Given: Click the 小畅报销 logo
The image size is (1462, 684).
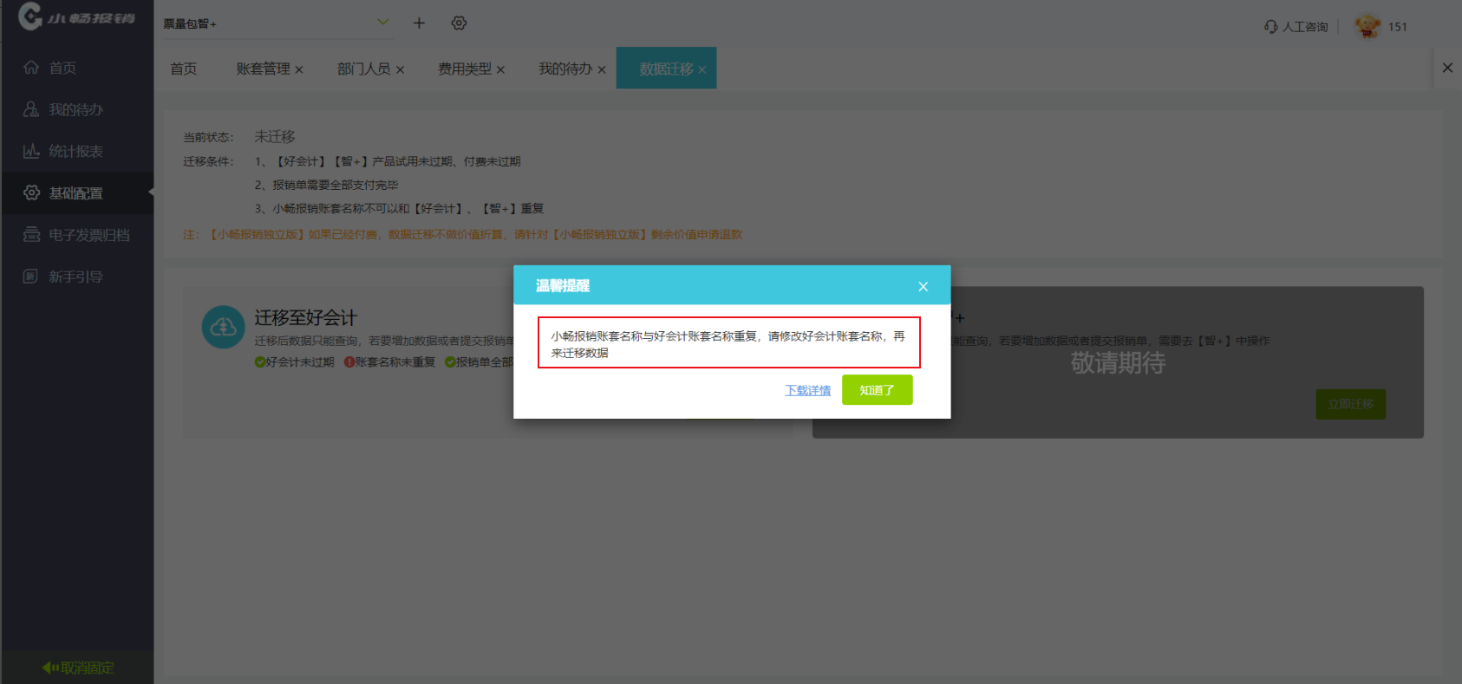Looking at the screenshot, I should (x=76, y=17).
